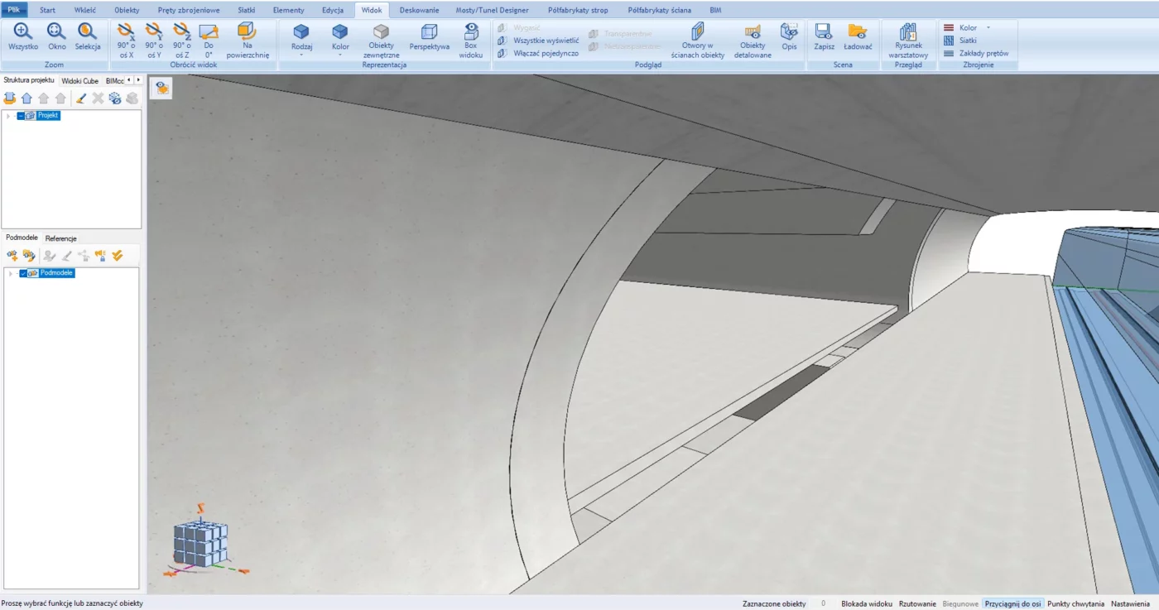This screenshot has height=610, width=1159.
Task: Open the Widoki Cube panel tab
Action: (x=79, y=81)
